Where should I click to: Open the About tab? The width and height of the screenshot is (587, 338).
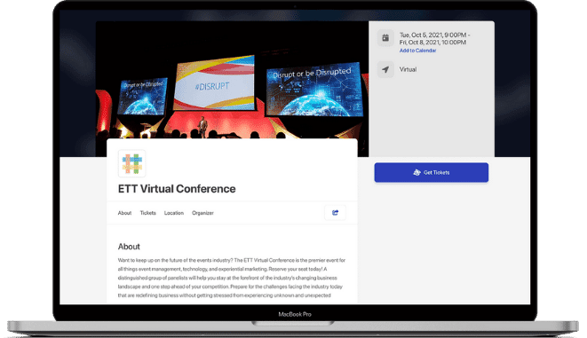(x=124, y=213)
